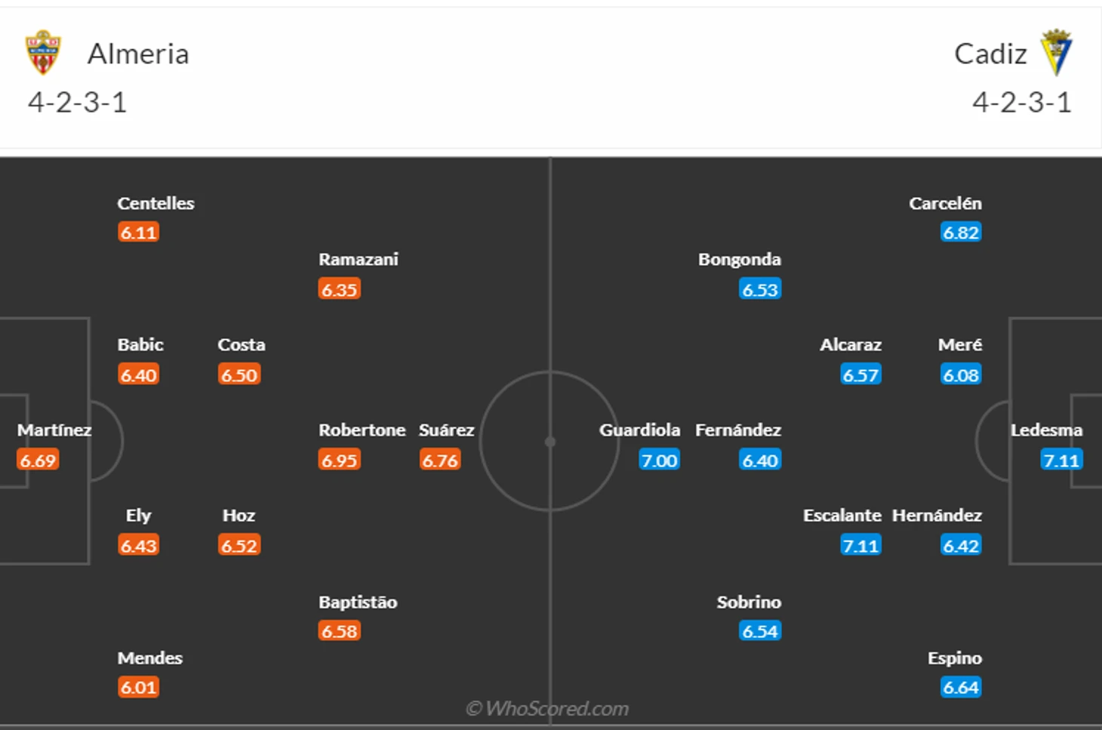Open player Ramazani's name
1102x730 pixels.
(358, 259)
